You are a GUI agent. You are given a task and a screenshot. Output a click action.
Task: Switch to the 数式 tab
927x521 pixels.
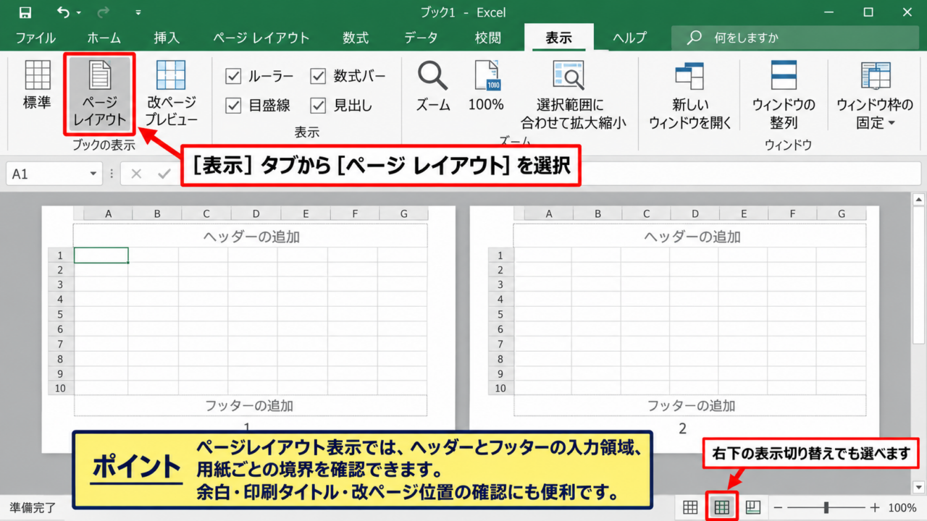[356, 38]
